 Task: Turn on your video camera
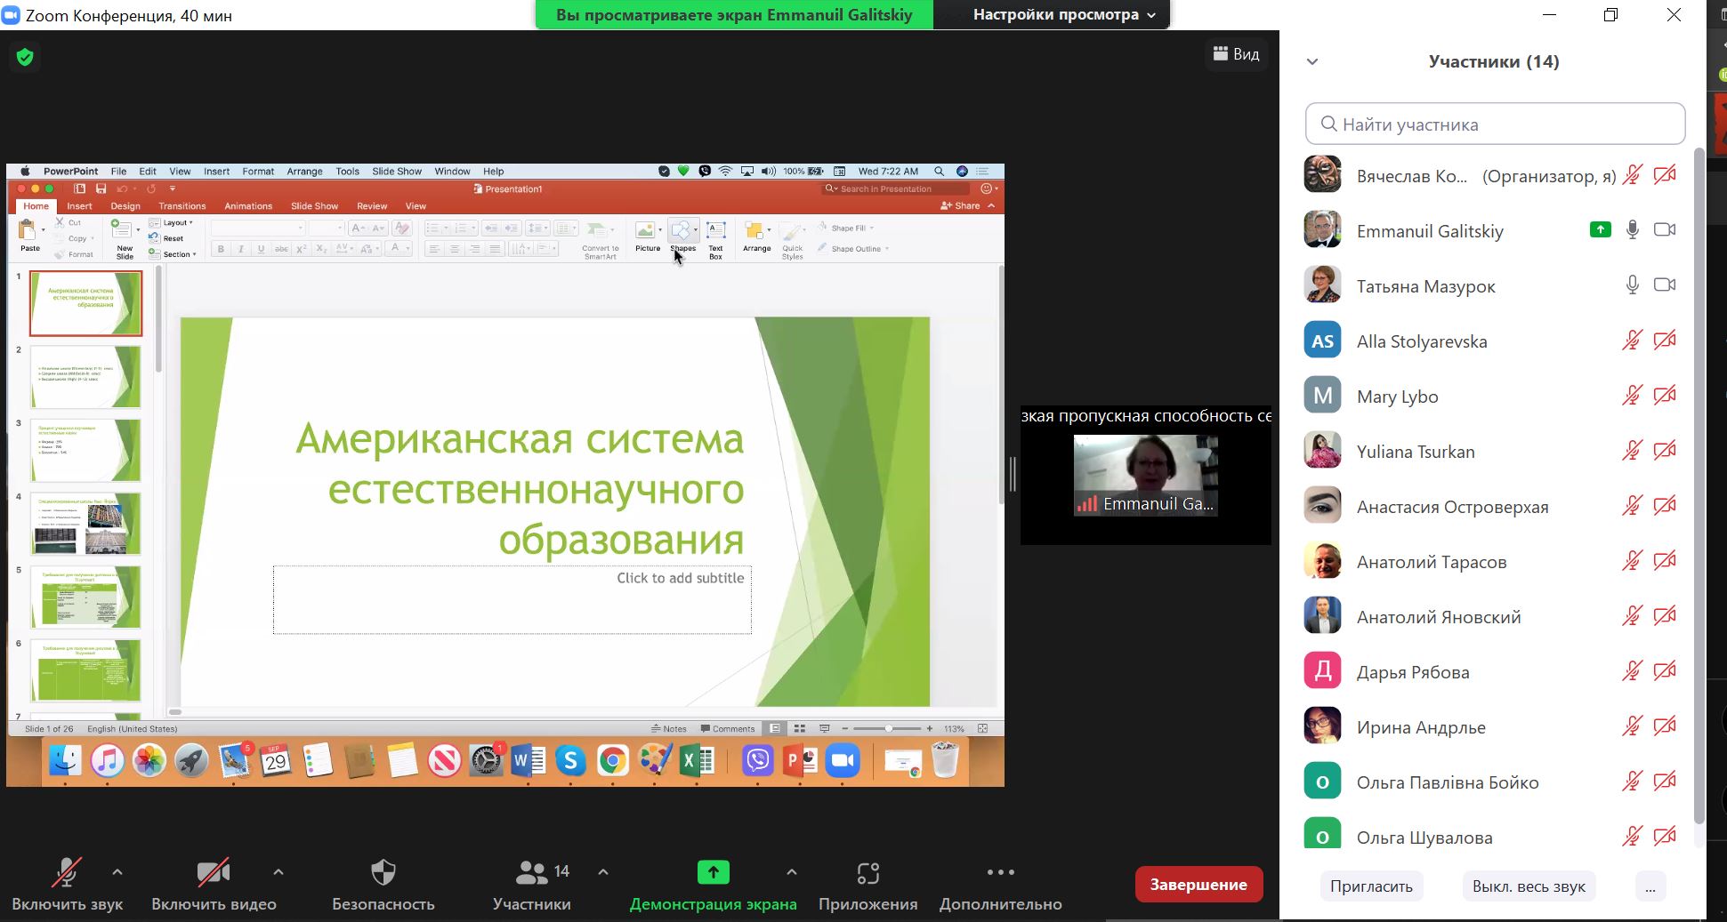point(214,873)
